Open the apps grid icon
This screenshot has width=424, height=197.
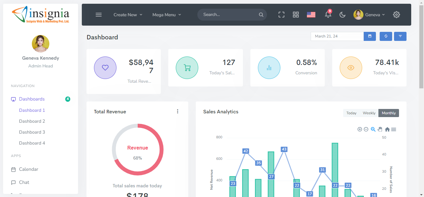pos(296,15)
